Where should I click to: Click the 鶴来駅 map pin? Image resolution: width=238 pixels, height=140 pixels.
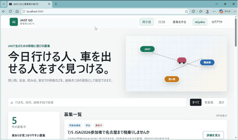tap(207, 62)
